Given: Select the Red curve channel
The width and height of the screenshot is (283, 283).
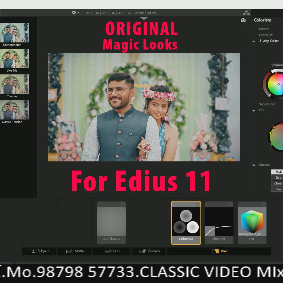Looking at the screenshot, I should (x=277, y=178).
